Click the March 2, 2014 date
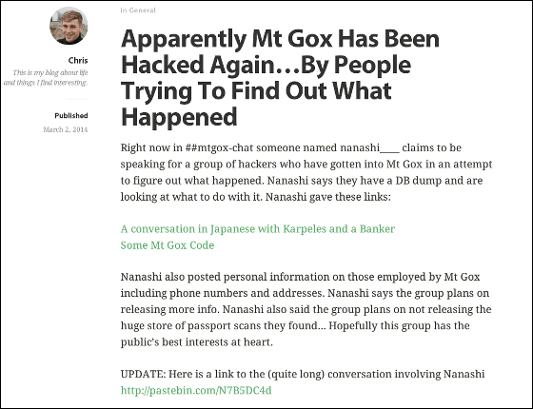The height and width of the screenshot is (409, 533). pyautogui.click(x=66, y=129)
